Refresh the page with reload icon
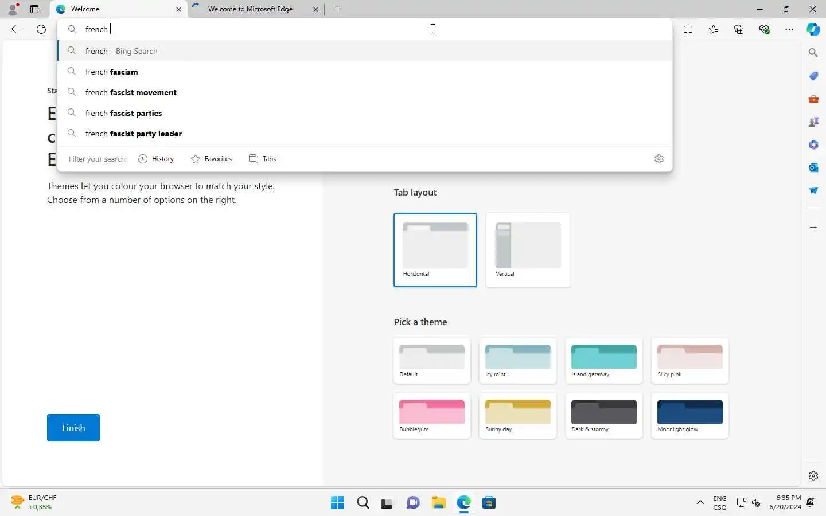 [x=41, y=29]
